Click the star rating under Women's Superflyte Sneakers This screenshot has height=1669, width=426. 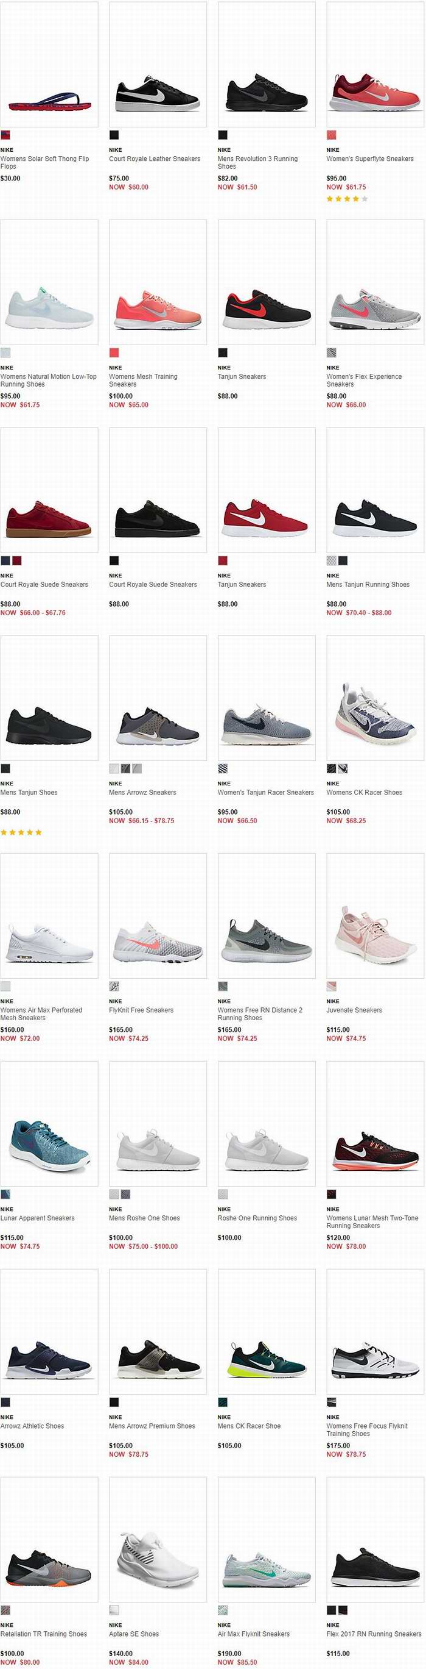(x=347, y=199)
